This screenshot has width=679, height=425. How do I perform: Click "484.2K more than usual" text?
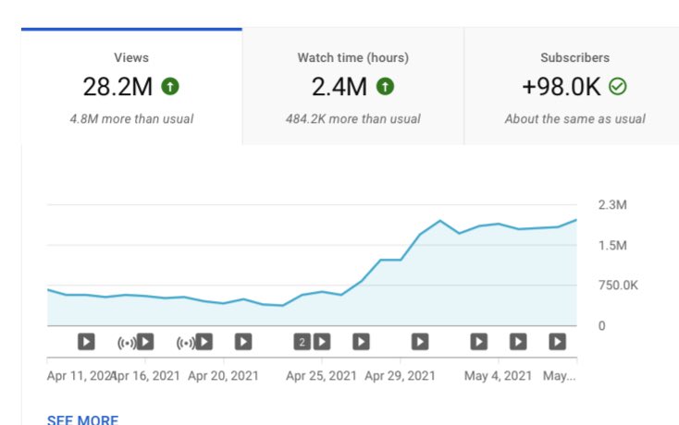(352, 119)
